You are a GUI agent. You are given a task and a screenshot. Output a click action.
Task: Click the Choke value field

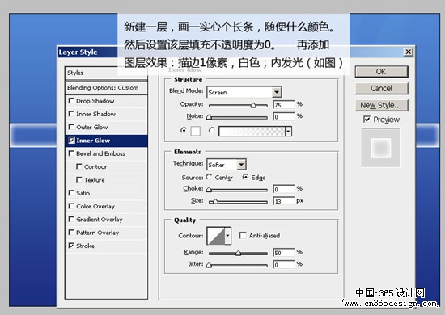pos(284,189)
